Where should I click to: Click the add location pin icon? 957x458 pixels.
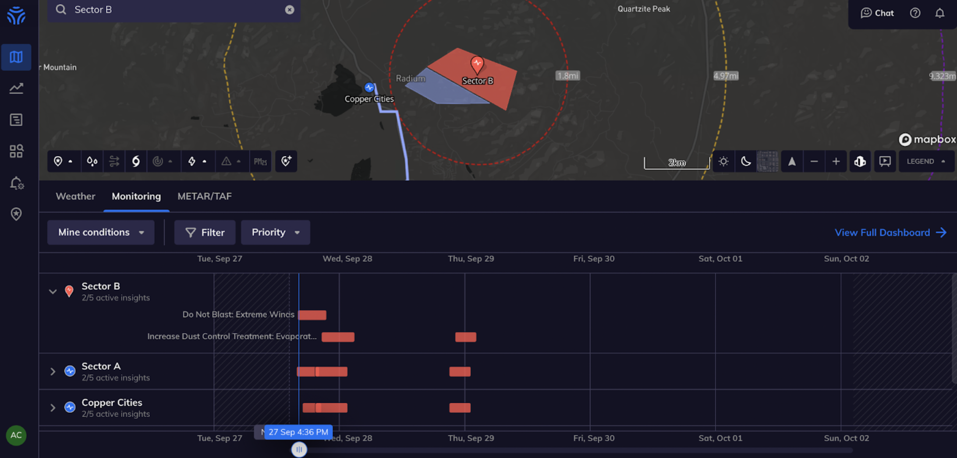pos(286,161)
